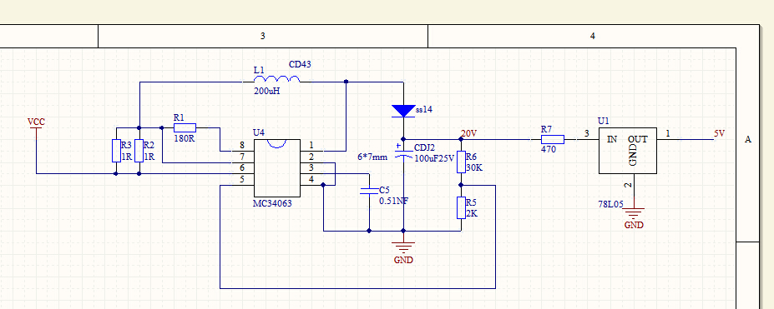Select resistor R6 30K symbol
The height and width of the screenshot is (309, 774).
461,162
